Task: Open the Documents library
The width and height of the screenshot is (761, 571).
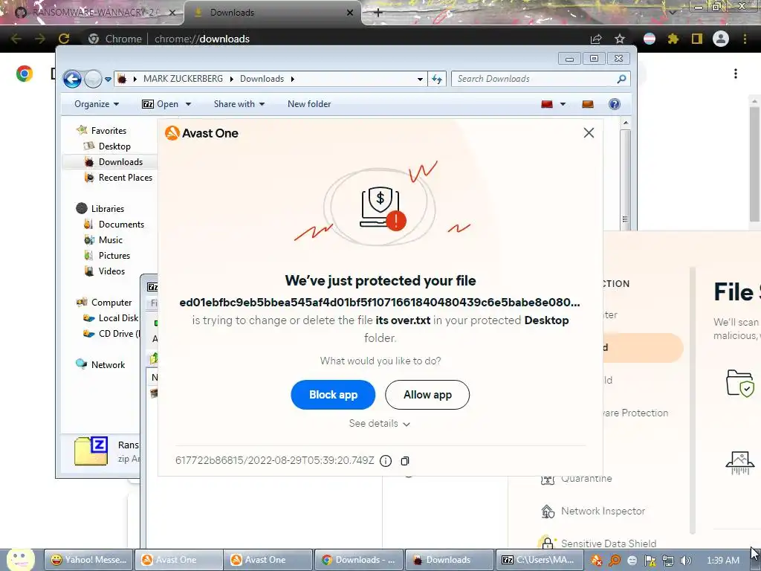Action: coord(114,225)
